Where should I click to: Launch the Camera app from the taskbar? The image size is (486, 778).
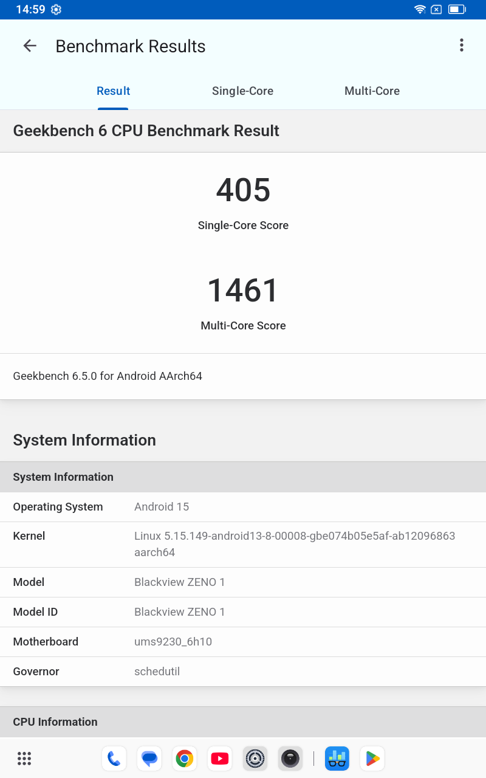coord(290,758)
